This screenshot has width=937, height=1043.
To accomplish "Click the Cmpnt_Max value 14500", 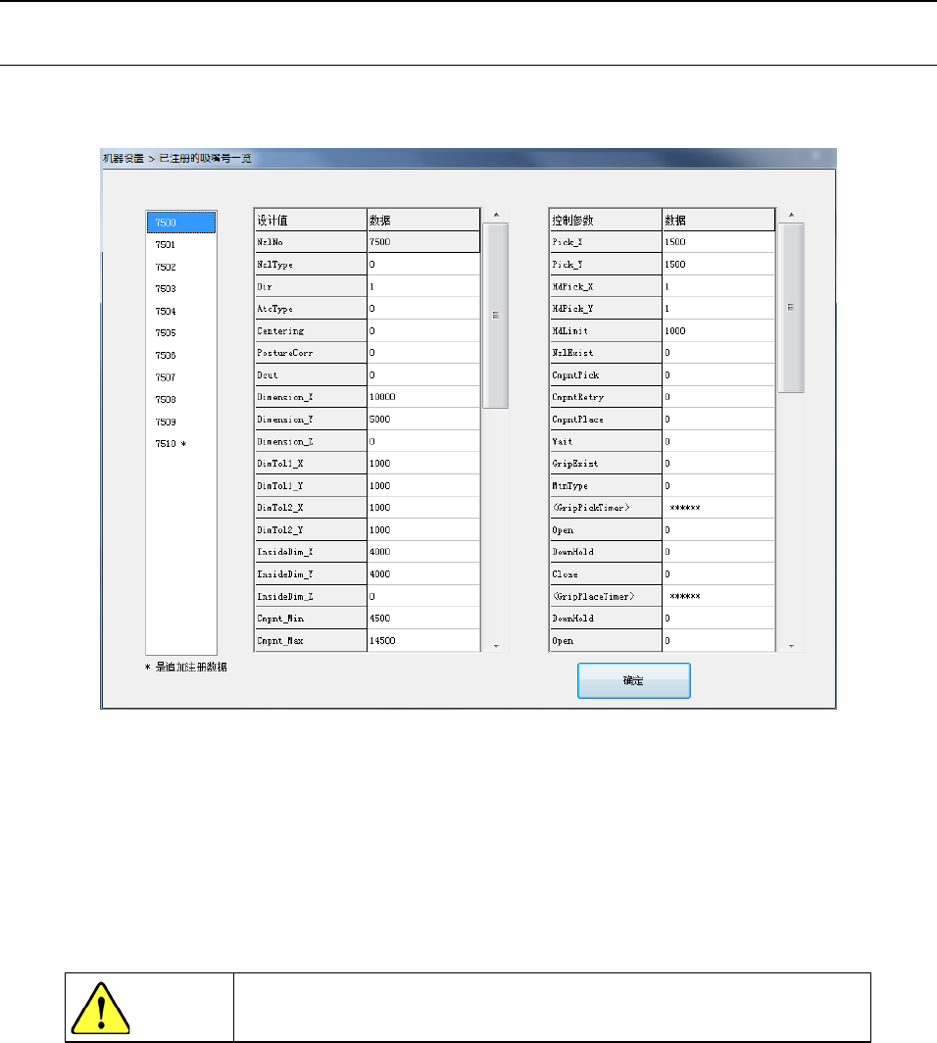I will (423, 640).
